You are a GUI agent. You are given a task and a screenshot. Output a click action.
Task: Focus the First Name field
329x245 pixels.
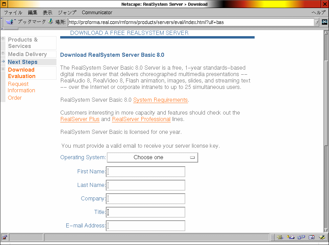pos(146,172)
